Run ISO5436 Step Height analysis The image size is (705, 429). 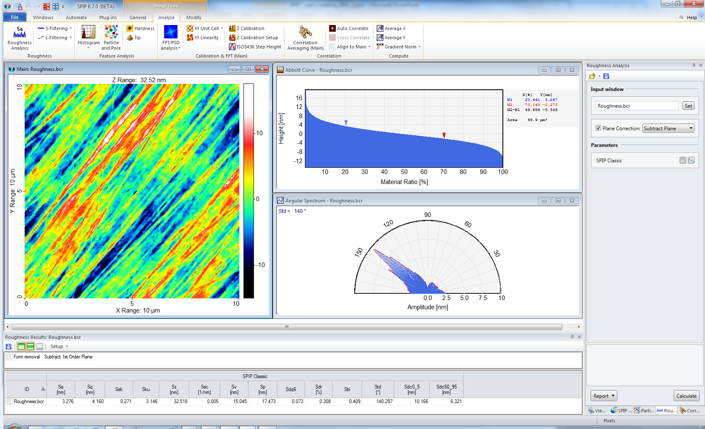click(255, 47)
